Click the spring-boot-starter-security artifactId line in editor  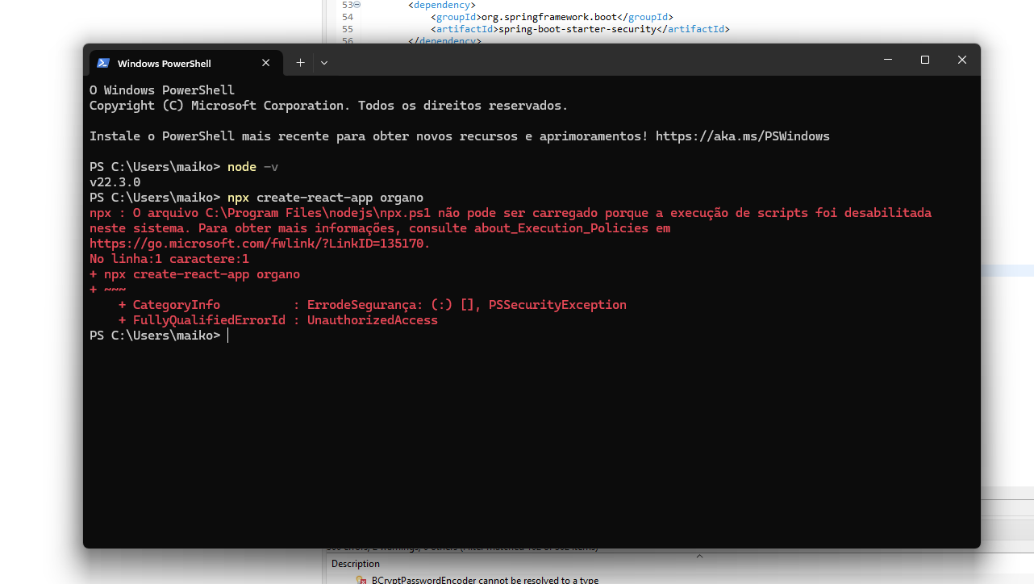click(580, 29)
